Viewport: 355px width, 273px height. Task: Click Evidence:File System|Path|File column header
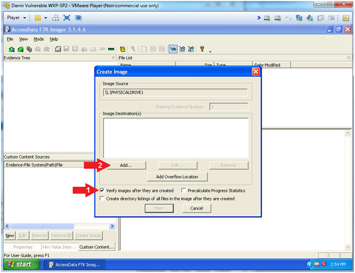coord(49,165)
